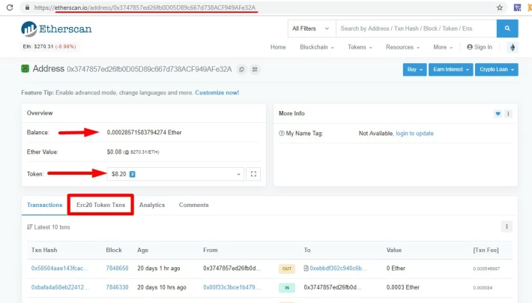Open To address 0xebbdf302c940c6b
Viewport: 532px width, 303px height.
click(338, 268)
